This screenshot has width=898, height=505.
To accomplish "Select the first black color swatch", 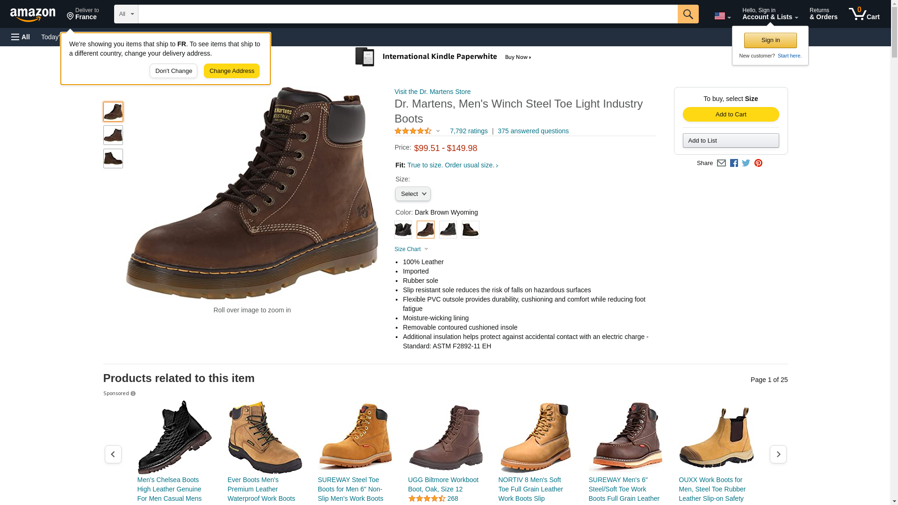I will [x=403, y=230].
